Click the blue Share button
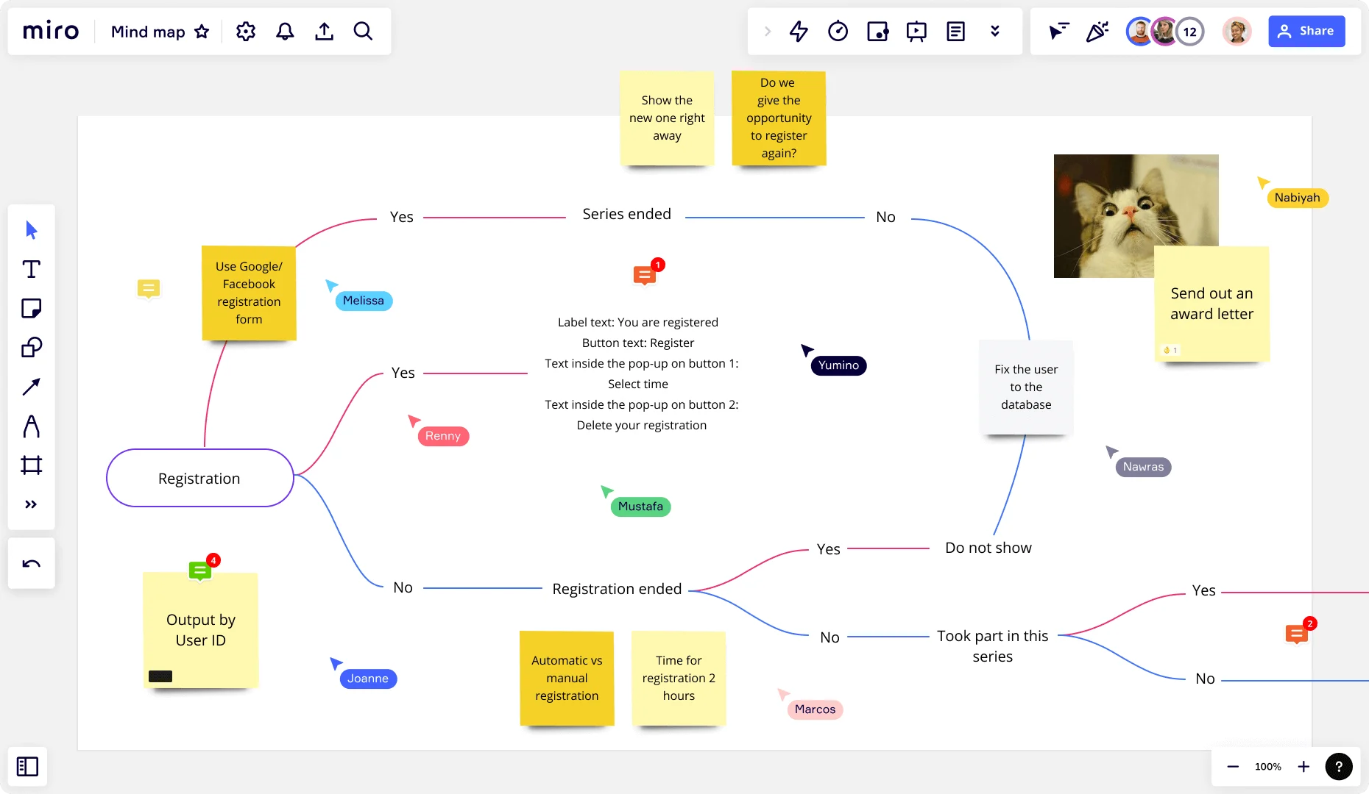The width and height of the screenshot is (1369, 794). point(1306,31)
